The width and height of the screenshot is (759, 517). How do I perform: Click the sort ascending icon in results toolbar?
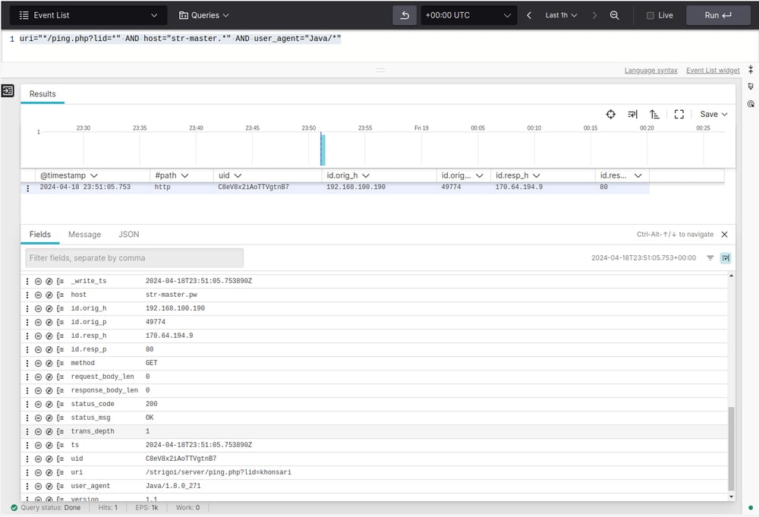(x=654, y=114)
